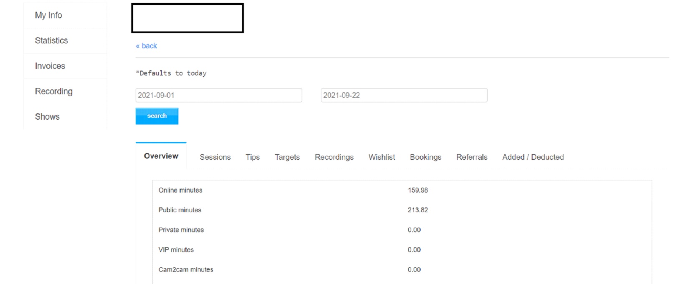
Task: Open My Info in the sidebar
Action: pos(48,15)
